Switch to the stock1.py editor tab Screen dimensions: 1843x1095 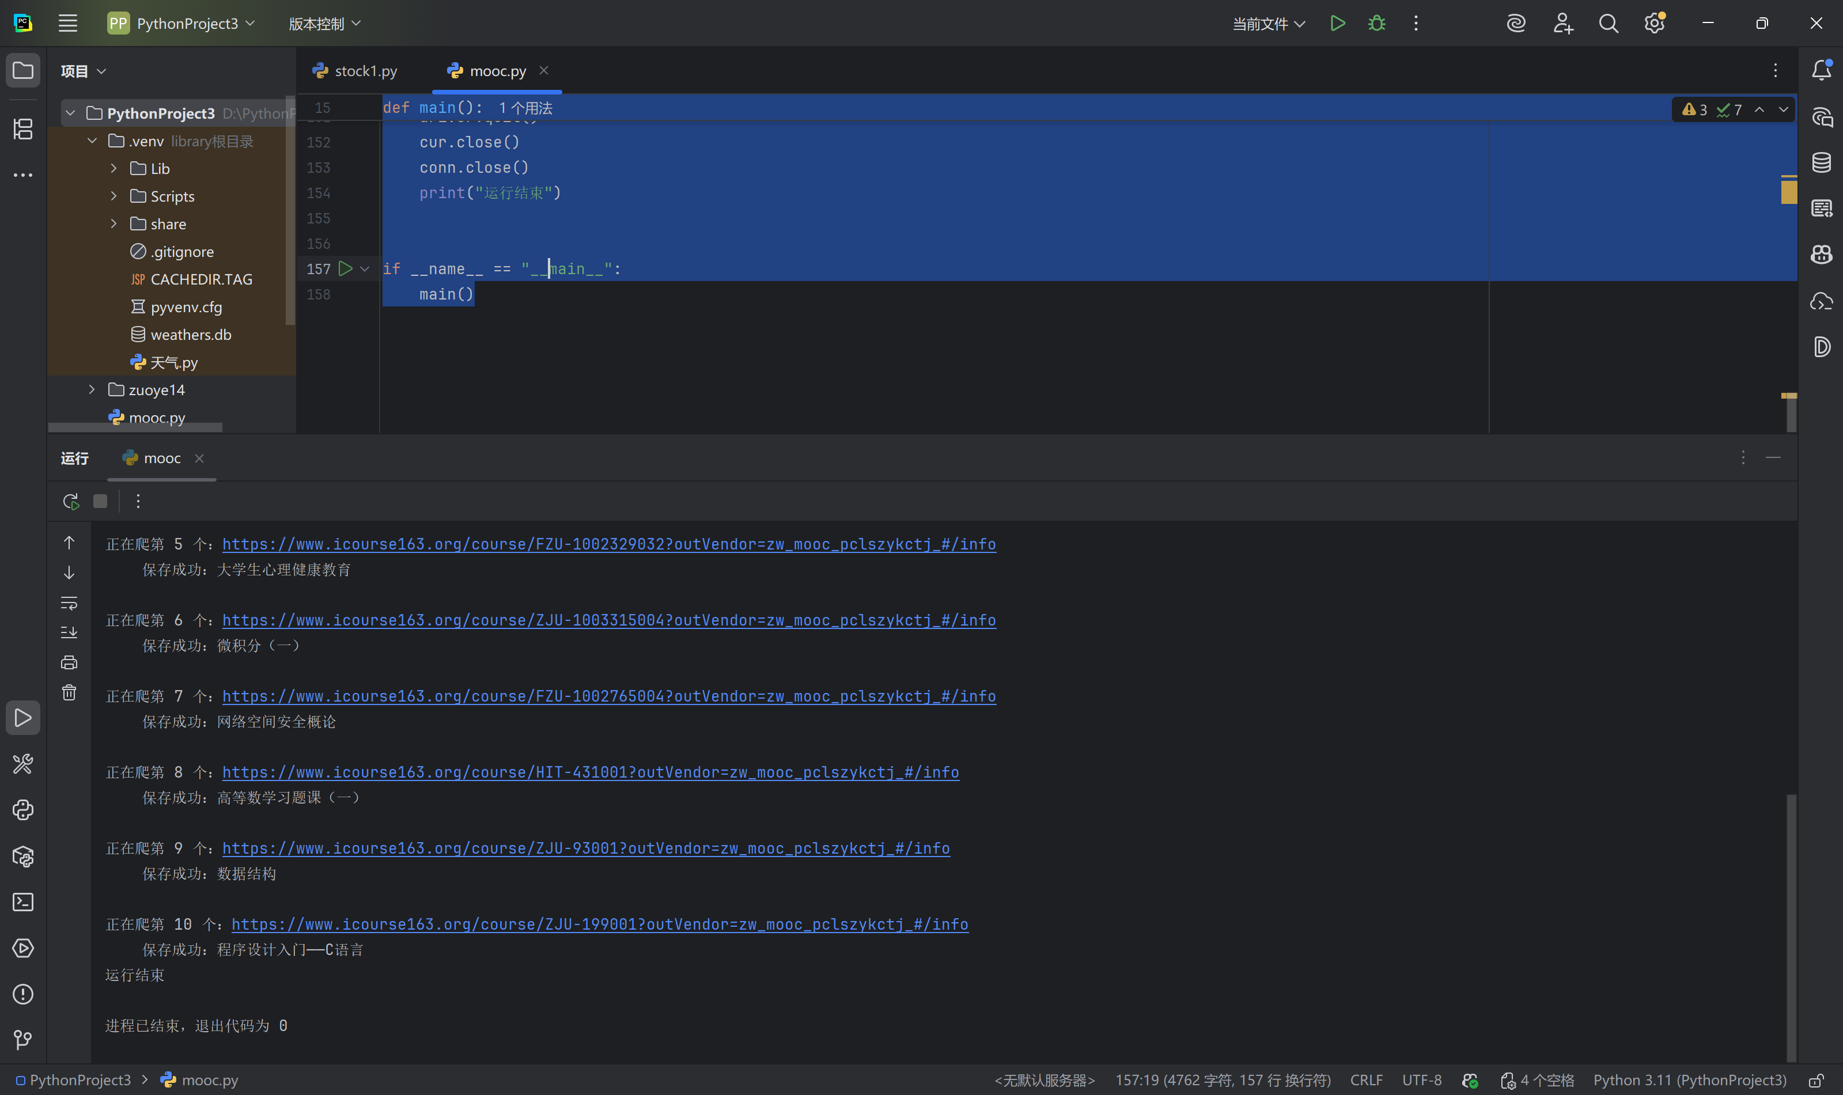click(x=365, y=71)
